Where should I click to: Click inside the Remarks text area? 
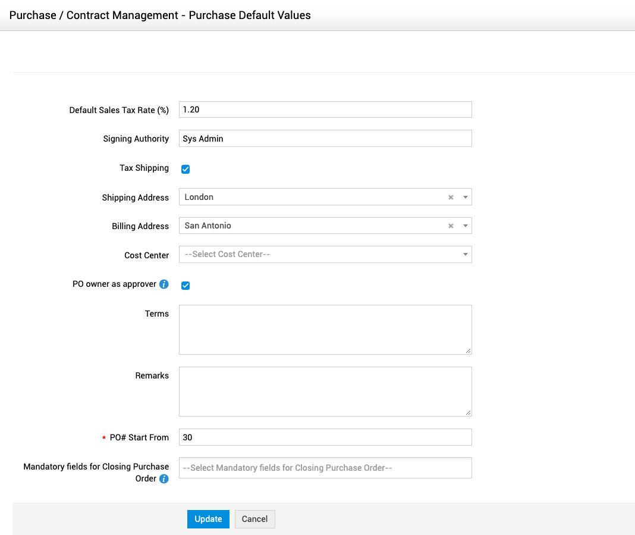[x=325, y=391]
